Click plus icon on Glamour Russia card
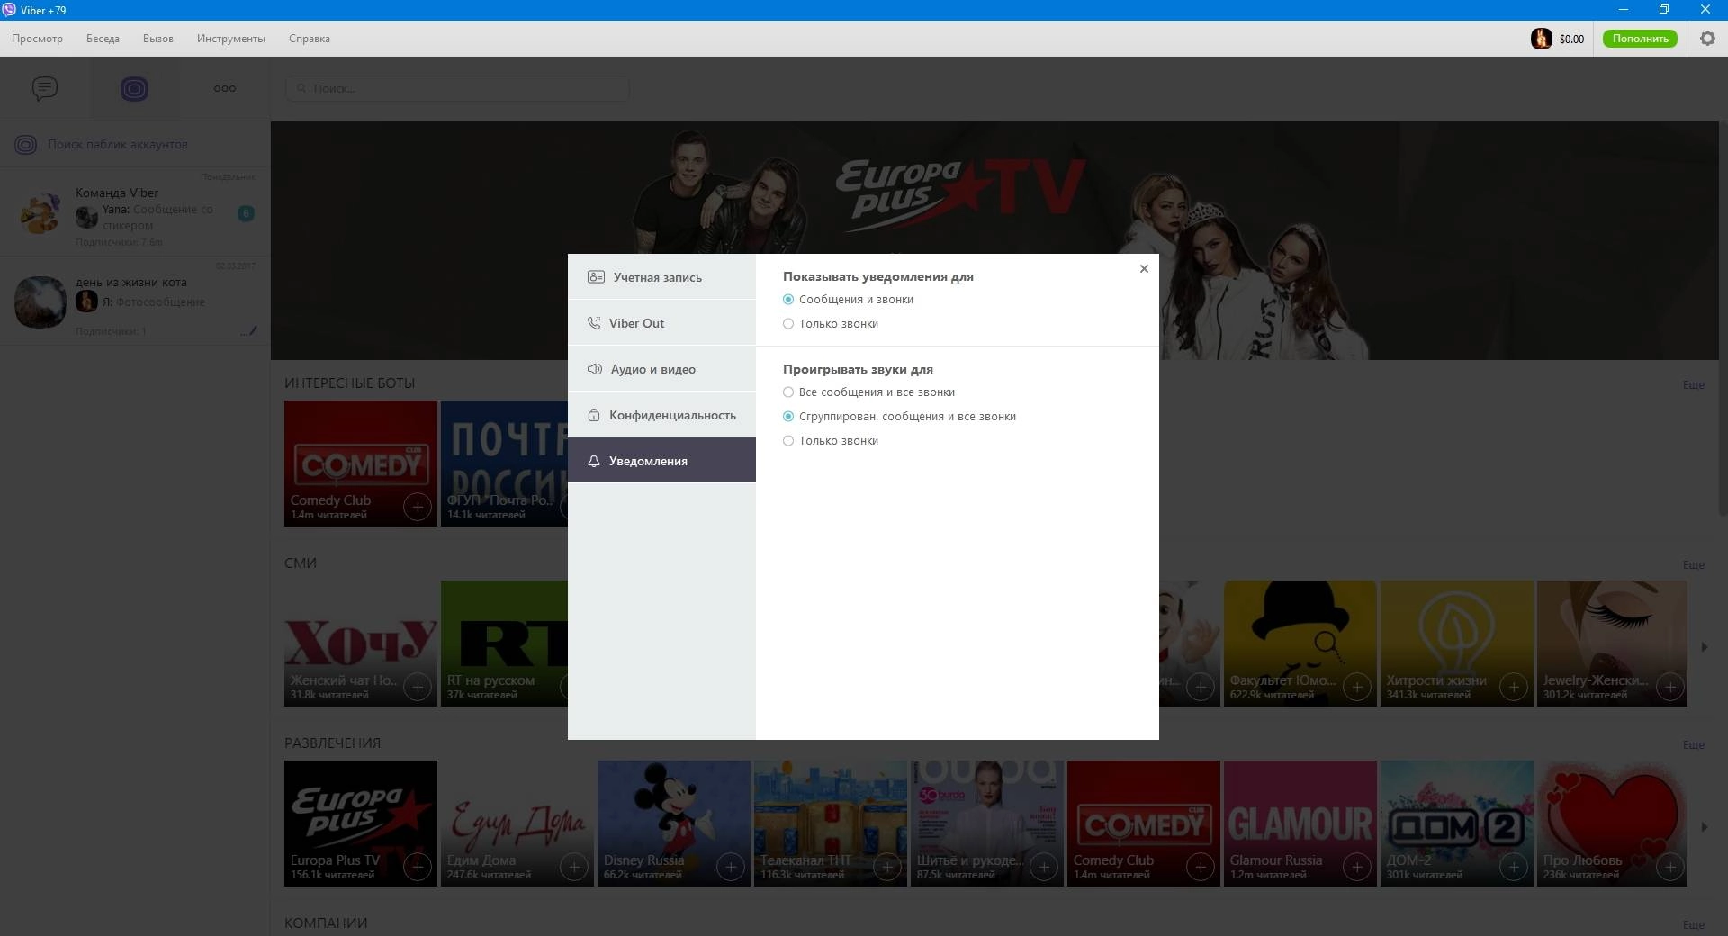 click(1357, 868)
